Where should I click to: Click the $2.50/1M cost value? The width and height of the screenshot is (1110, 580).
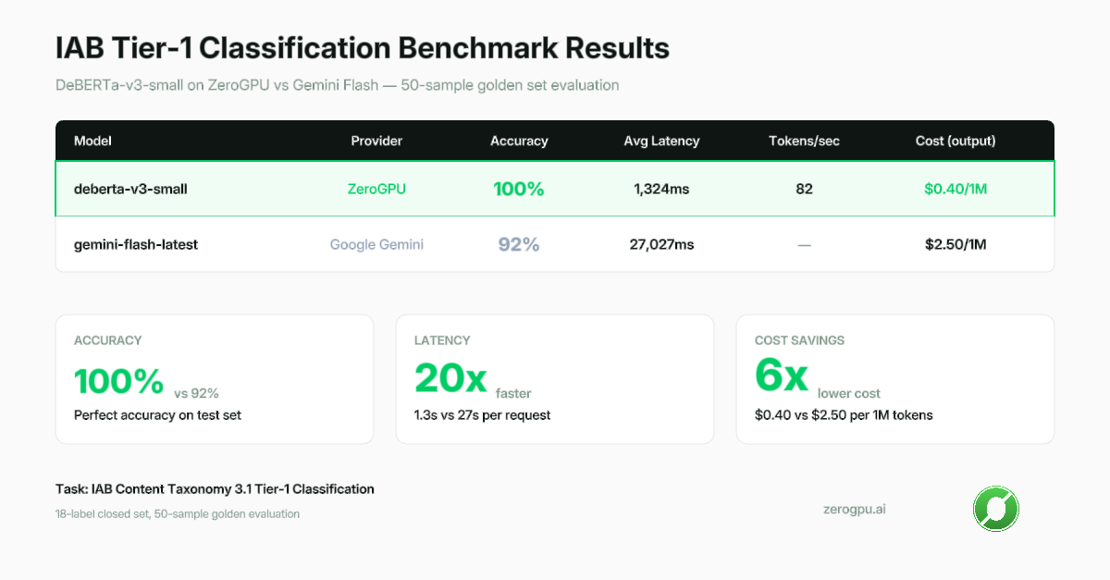pyautogui.click(x=956, y=245)
